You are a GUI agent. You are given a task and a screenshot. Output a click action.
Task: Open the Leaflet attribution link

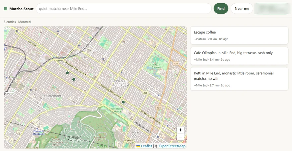[146, 146]
